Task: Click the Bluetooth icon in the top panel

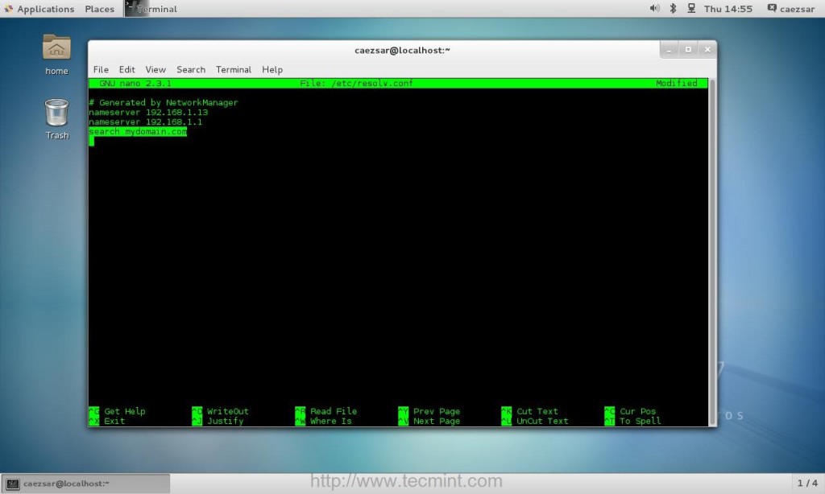Action: [673, 9]
